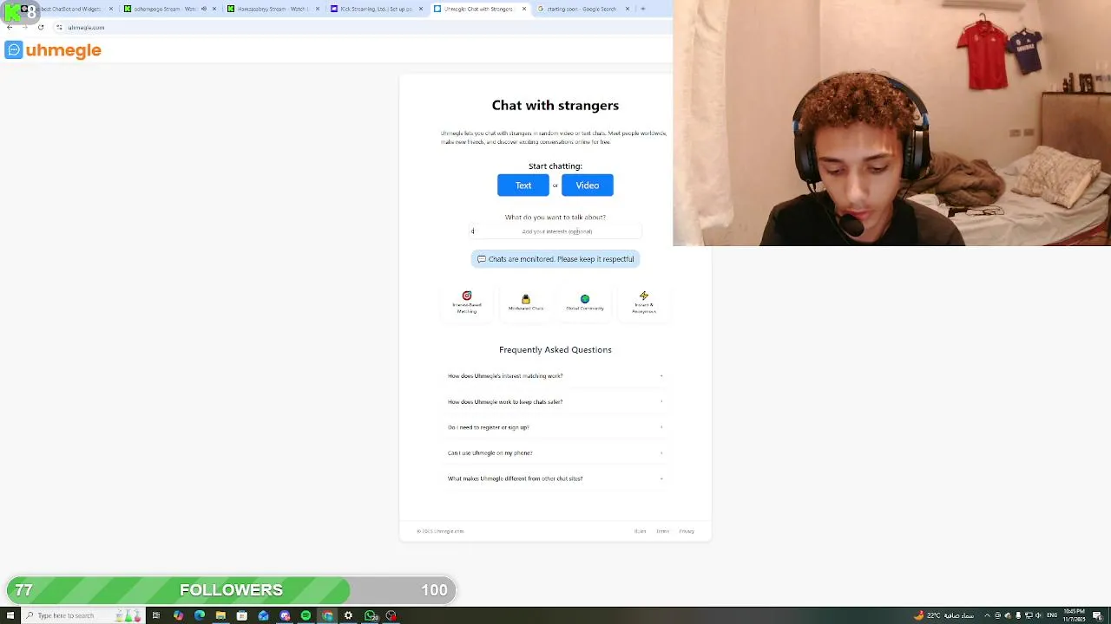The image size is (1111, 624).
Task: Open the Rules footer link
Action: click(x=640, y=531)
